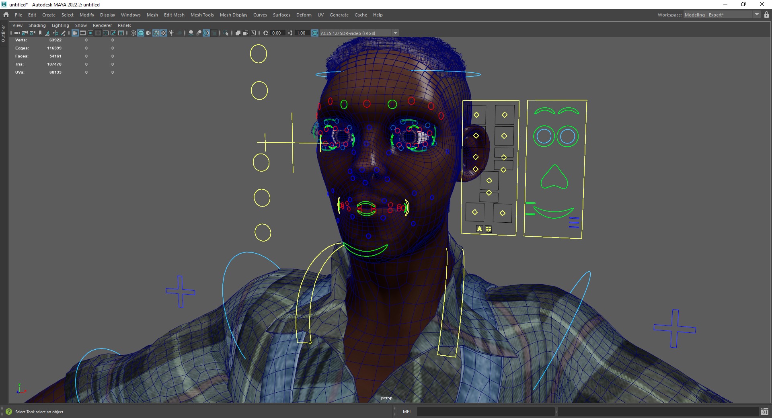Screen dimensions: 772x418
Task: Open the Edit Mesh menu
Action: pyautogui.click(x=174, y=15)
